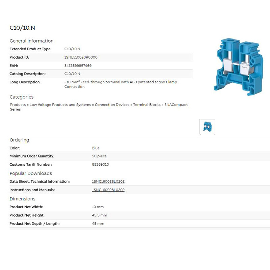Click the Long Description label
The width and height of the screenshot is (270, 270).
[25, 82]
